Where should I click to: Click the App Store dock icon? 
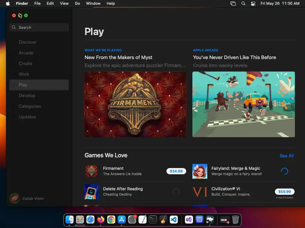coord(122,220)
